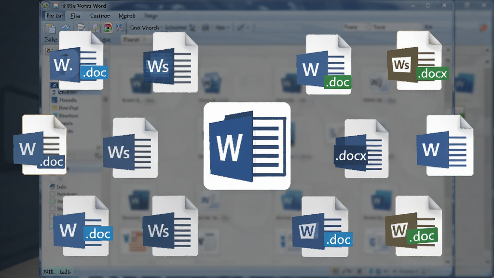
Task: Click the blue find icon before "Dno Vnords"
Action: pos(120,28)
